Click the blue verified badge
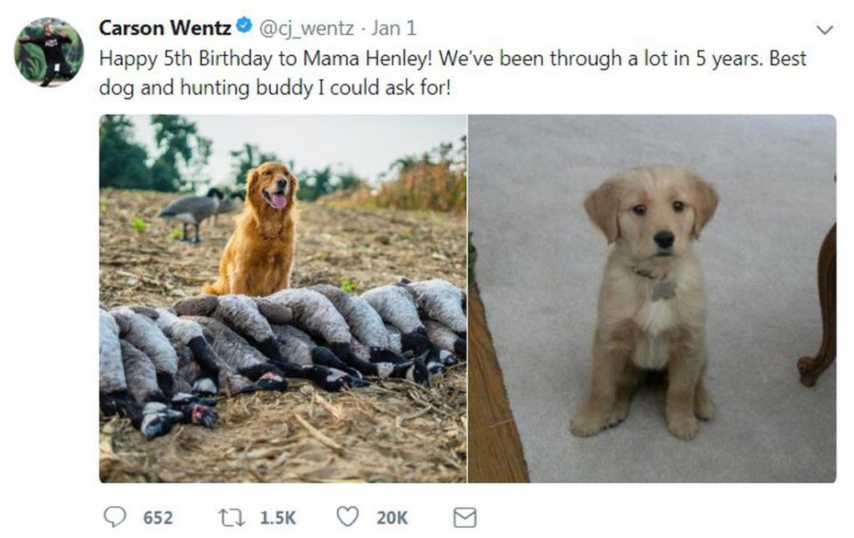Screen dimensions: 854x538 coord(244,25)
